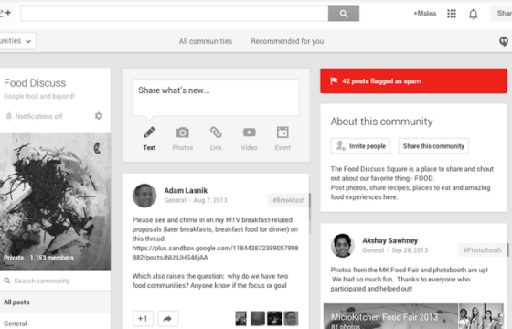Choose Link post type
The height and width of the screenshot is (329, 512).
216,139
